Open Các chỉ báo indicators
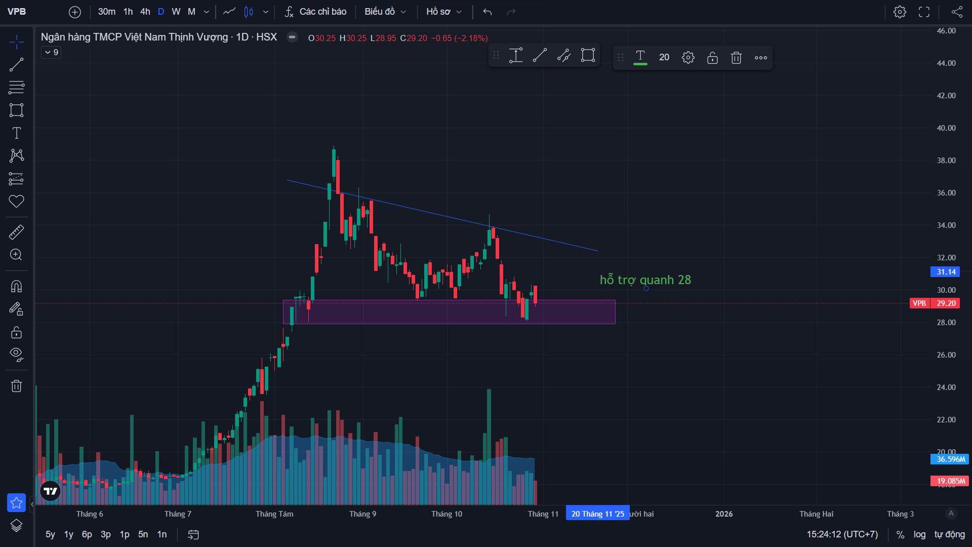 (x=315, y=12)
